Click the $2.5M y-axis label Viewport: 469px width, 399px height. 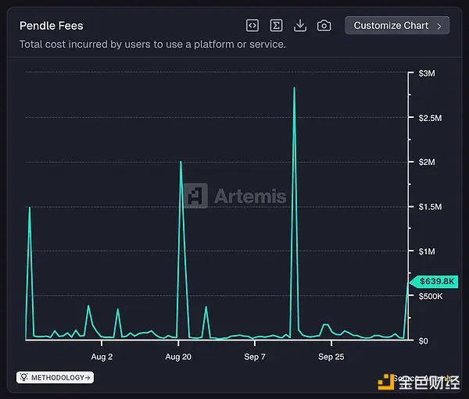(430, 118)
